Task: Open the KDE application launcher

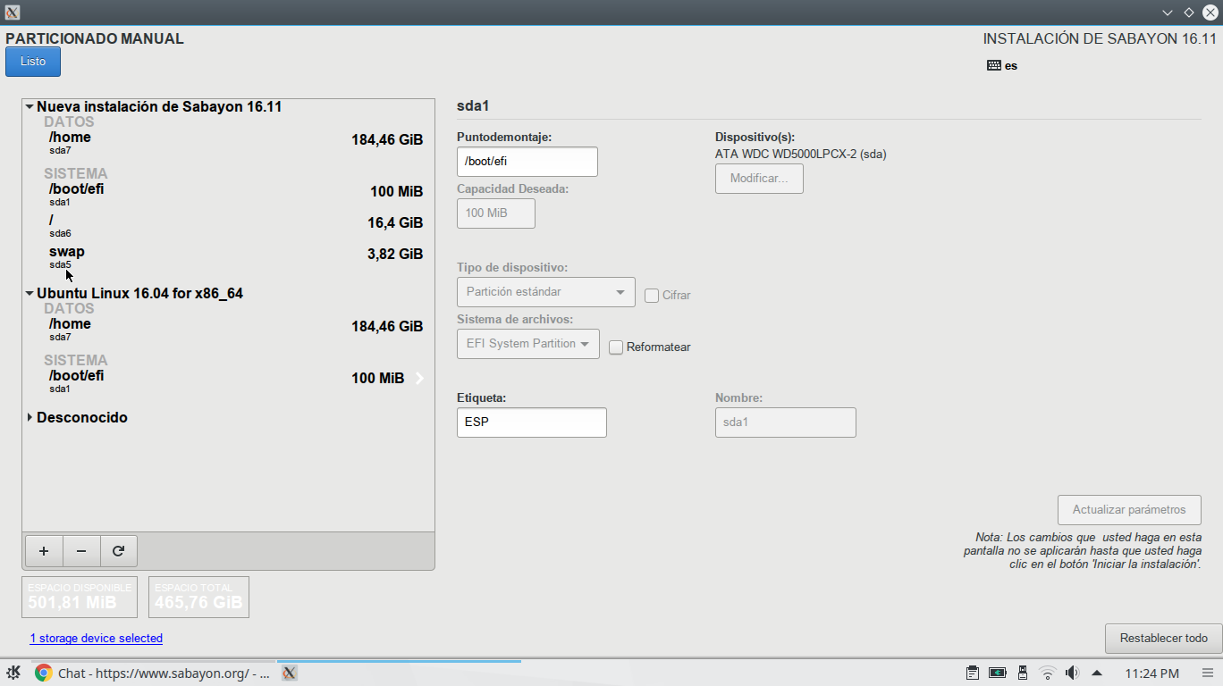Action: 13,673
